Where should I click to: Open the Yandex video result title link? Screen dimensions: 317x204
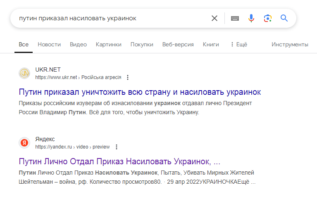pyautogui.click(x=119, y=161)
